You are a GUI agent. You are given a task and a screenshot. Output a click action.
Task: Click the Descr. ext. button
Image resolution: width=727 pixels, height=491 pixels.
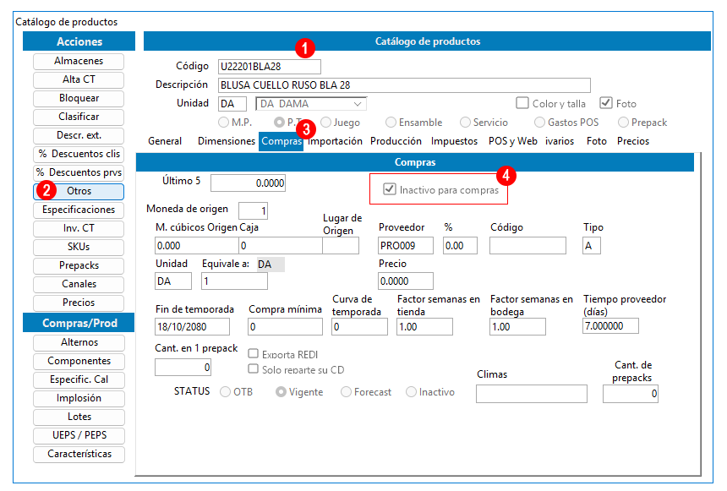[79, 135]
